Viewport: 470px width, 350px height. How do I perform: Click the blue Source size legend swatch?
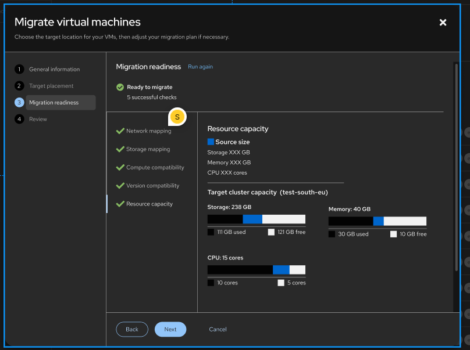pos(211,142)
